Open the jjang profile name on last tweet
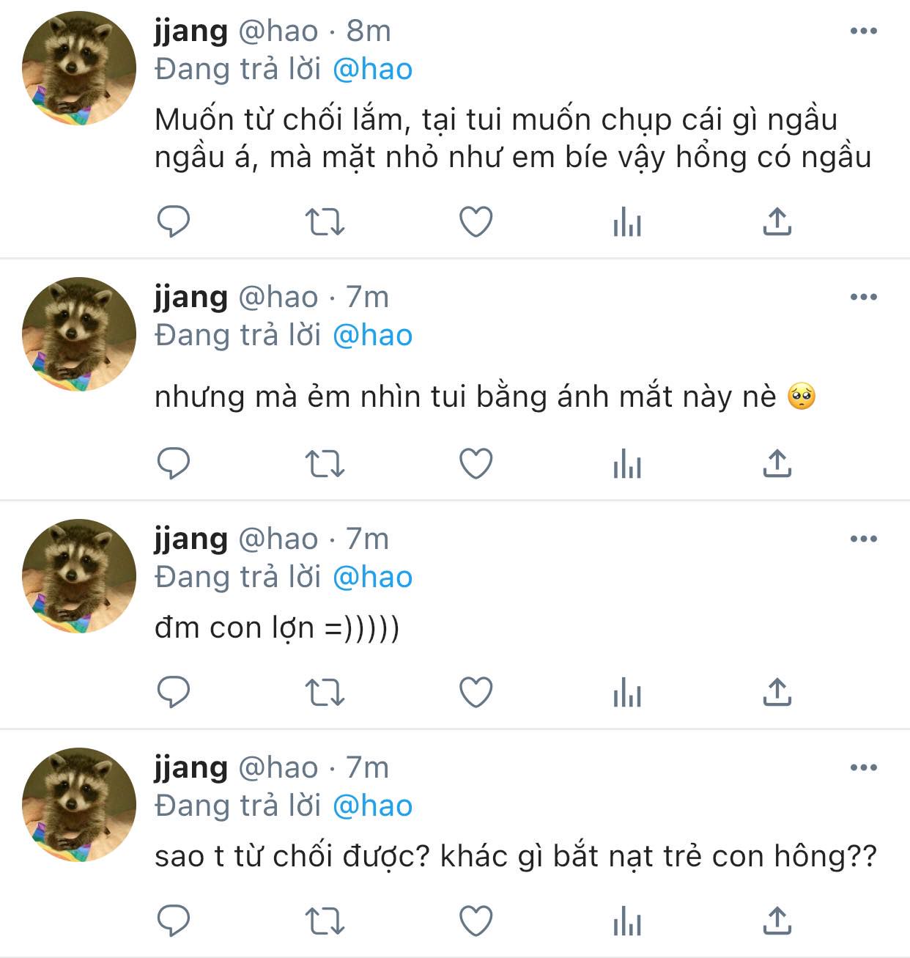Screen dimensions: 910x958 click(191, 767)
